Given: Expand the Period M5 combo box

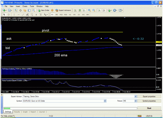Looking at the screenshot, I should 135,101.
